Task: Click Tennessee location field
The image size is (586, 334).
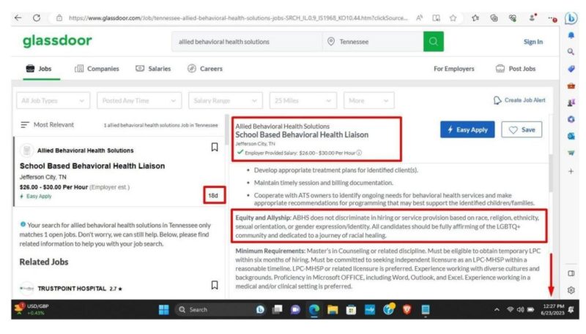Action: pos(373,42)
